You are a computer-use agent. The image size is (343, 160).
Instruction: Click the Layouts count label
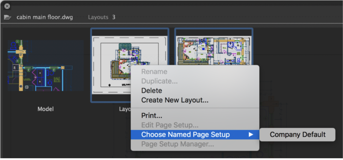click(98, 17)
